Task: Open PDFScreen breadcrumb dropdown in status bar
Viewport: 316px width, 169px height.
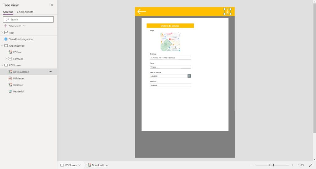Action: [80, 165]
